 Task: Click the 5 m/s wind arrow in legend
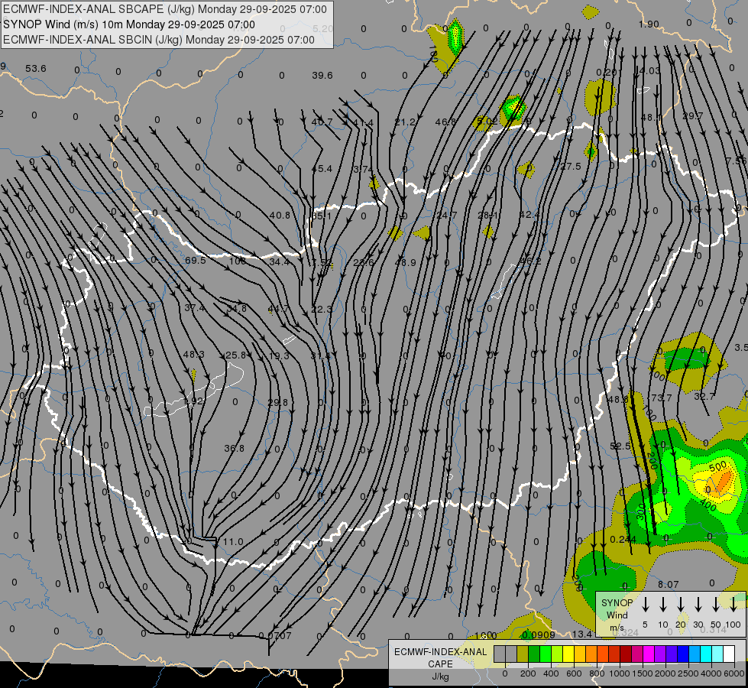click(646, 605)
